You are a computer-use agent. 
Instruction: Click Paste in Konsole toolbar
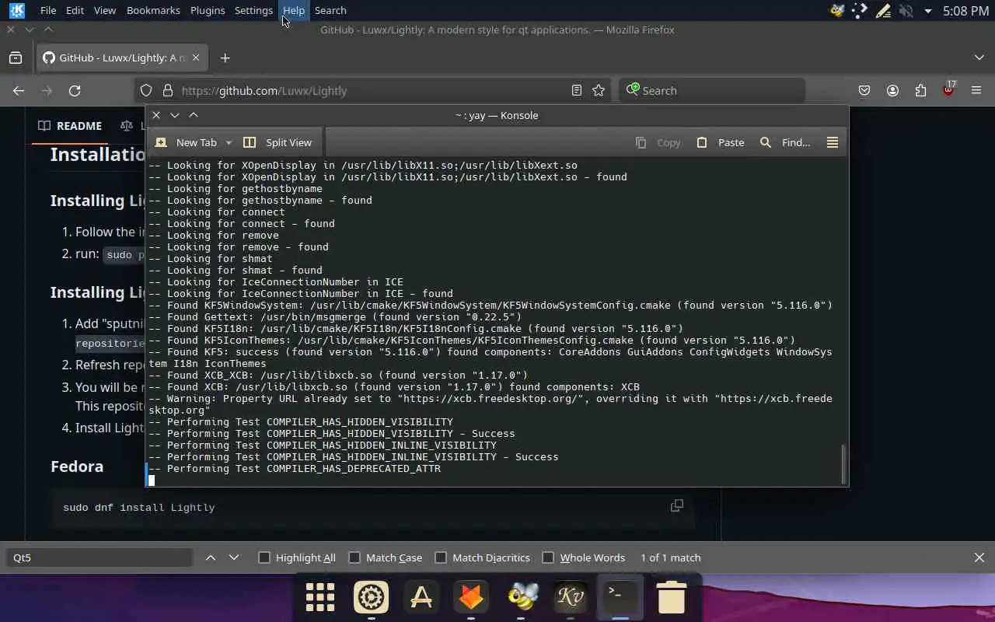(x=721, y=142)
